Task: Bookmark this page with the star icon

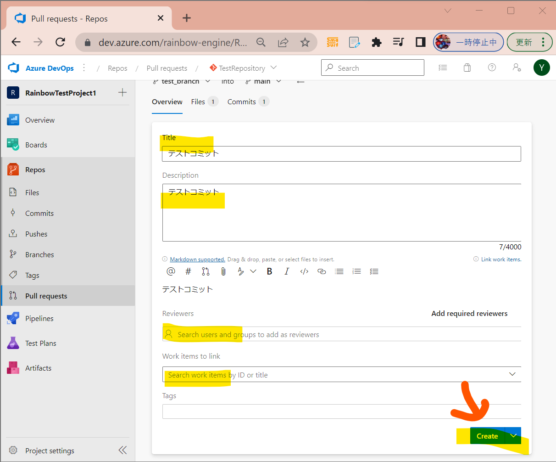Action: point(305,42)
